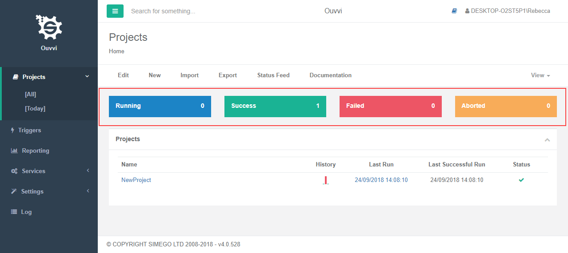Click the red Failed tile
568x253 pixels.
(x=391, y=106)
